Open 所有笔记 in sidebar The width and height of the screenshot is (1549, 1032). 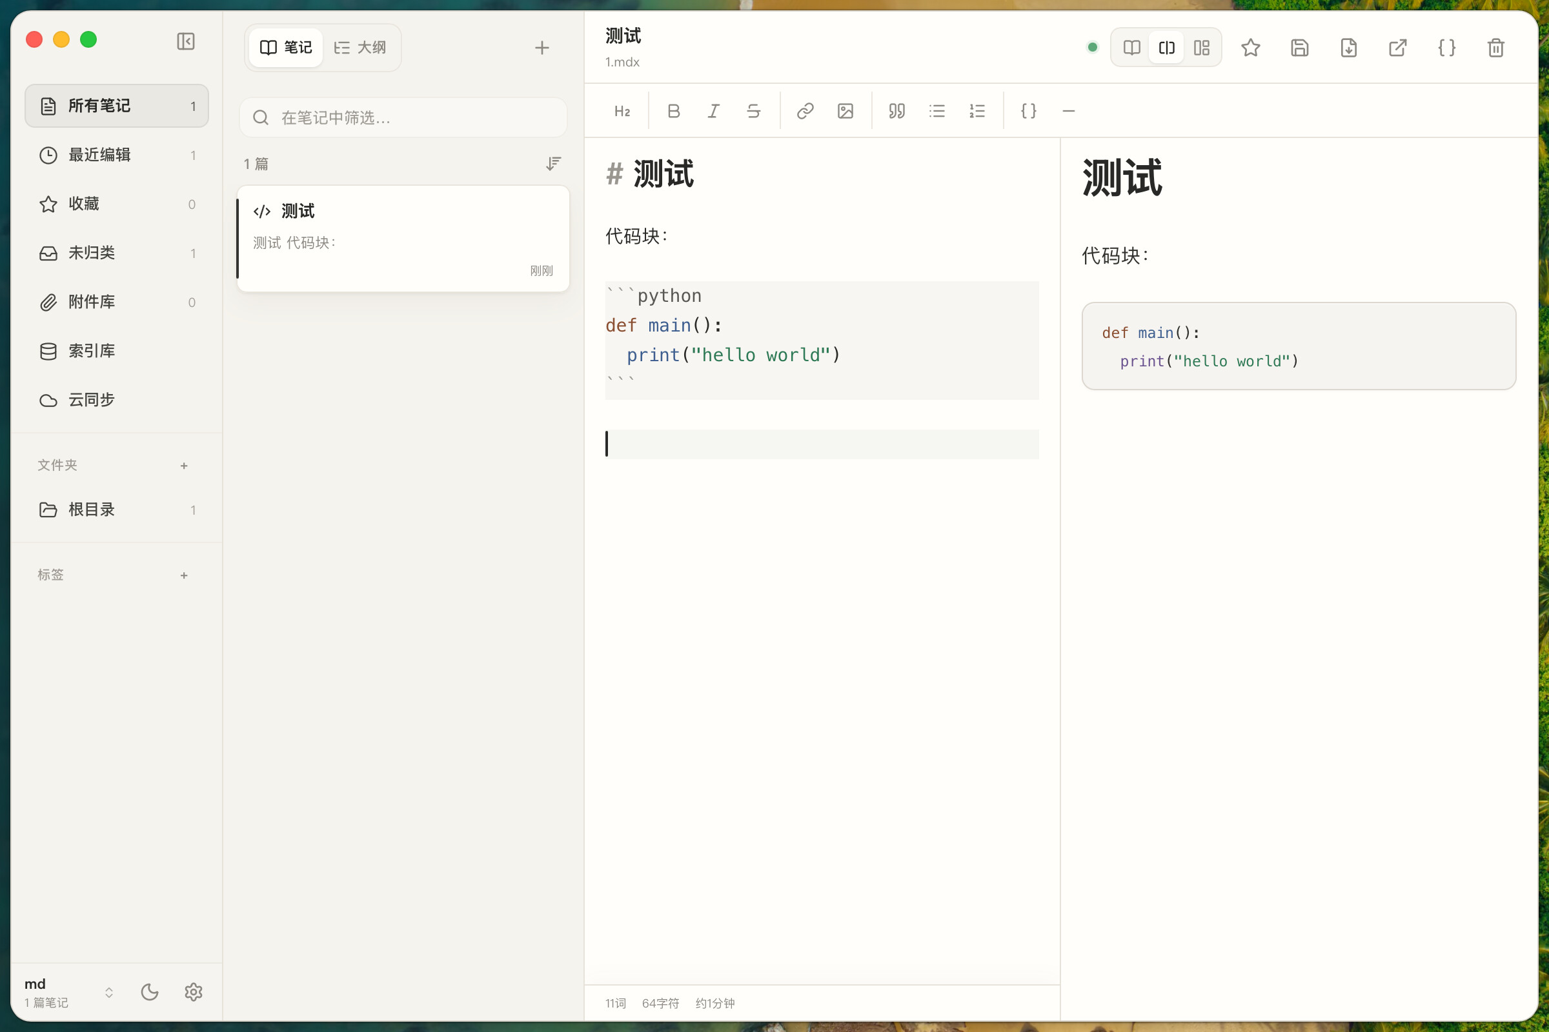point(117,106)
